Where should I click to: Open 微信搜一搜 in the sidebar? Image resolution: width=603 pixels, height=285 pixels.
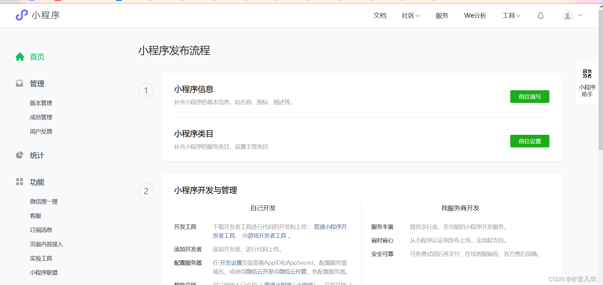(x=44, y=201)
